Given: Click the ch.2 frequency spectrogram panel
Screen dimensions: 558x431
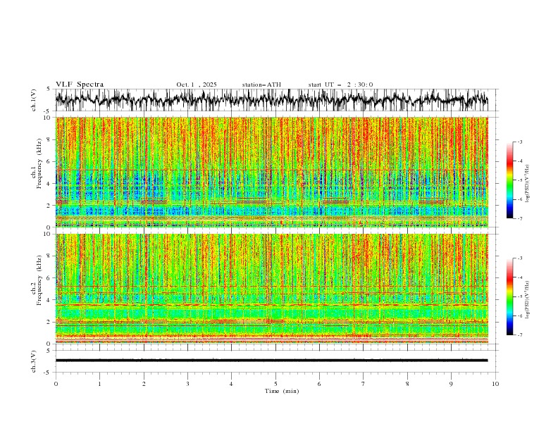Looking at the screenshot, I should click(x=271, y=289).
